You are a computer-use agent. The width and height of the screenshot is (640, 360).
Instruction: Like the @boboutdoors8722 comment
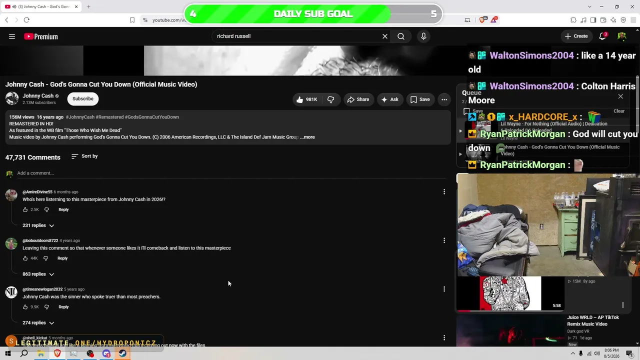click(25, 258)
